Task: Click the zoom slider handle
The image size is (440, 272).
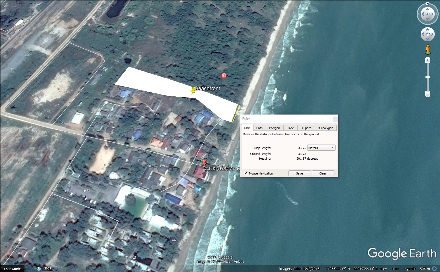Action: tap(428, 77)
